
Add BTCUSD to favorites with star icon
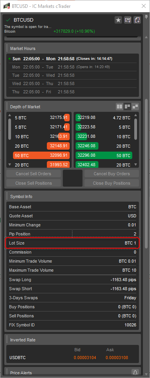[x=118, y=20]
